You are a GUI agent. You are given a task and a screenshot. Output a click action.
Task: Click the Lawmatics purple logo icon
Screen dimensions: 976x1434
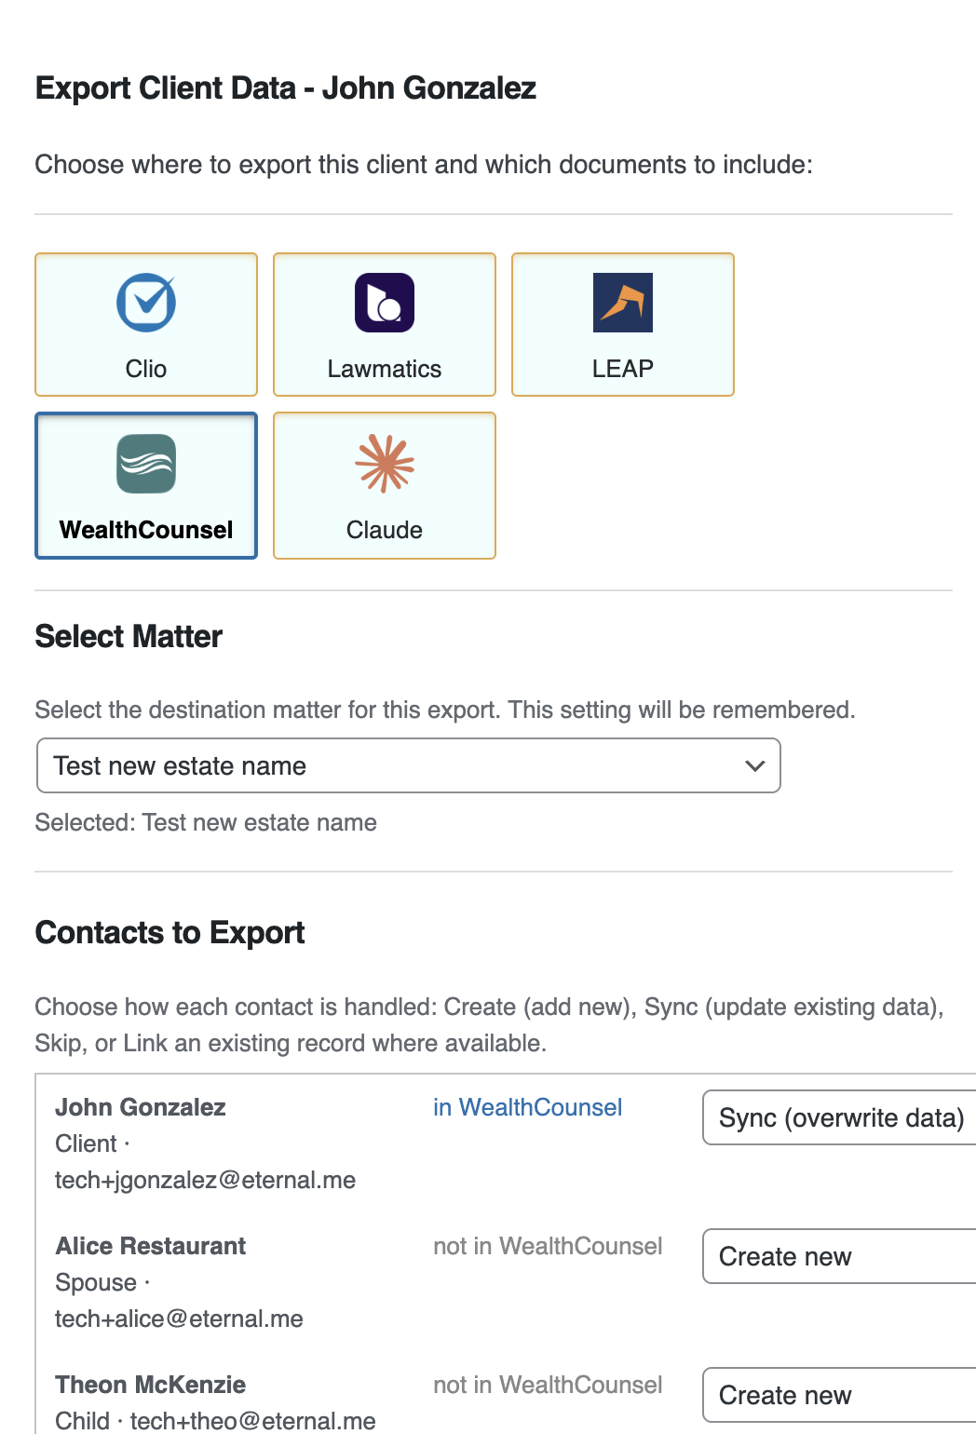(x=385, y=303)
